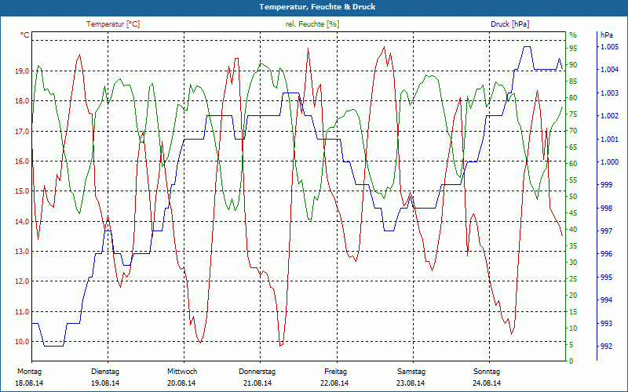This screenshot has height=392, width=628.
Task: Click the 'Montag' day label
Action: click(x=29, y=372)
